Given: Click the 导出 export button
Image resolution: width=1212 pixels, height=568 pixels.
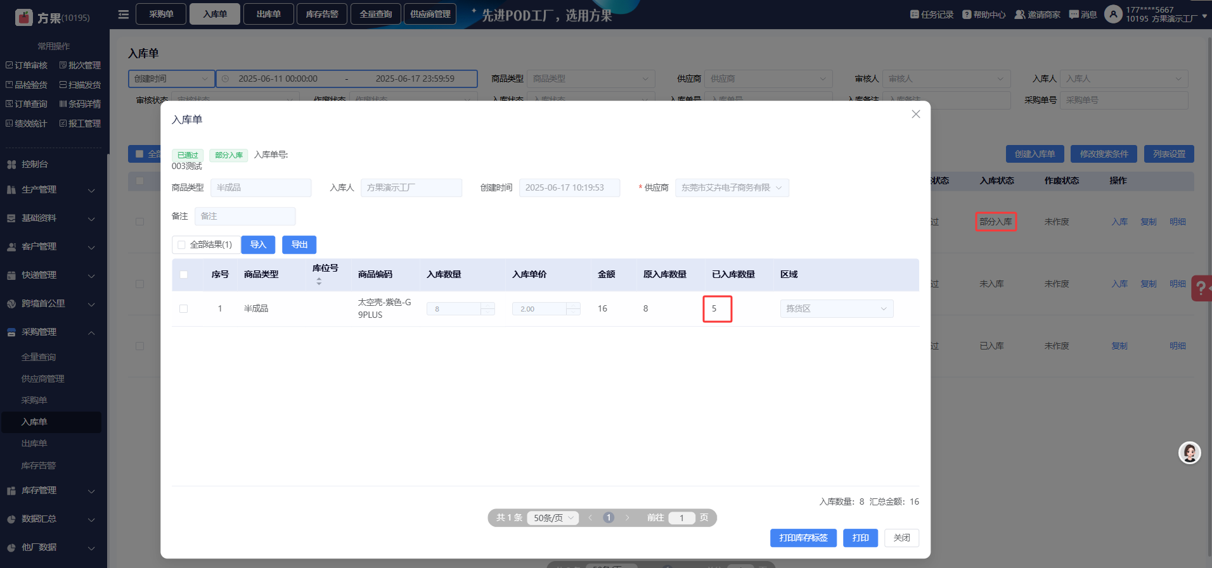Looking at the screenshot, I should coord(299,244).
